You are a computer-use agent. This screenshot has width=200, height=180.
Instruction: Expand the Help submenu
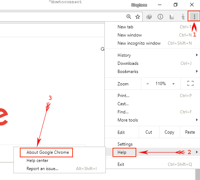click(153, 152)
